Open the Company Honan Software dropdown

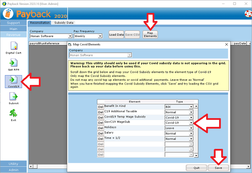[x=70, y=36]
